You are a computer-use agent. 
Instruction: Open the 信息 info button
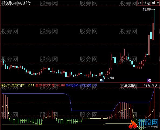pyautogui.click(x=147, y=3)
